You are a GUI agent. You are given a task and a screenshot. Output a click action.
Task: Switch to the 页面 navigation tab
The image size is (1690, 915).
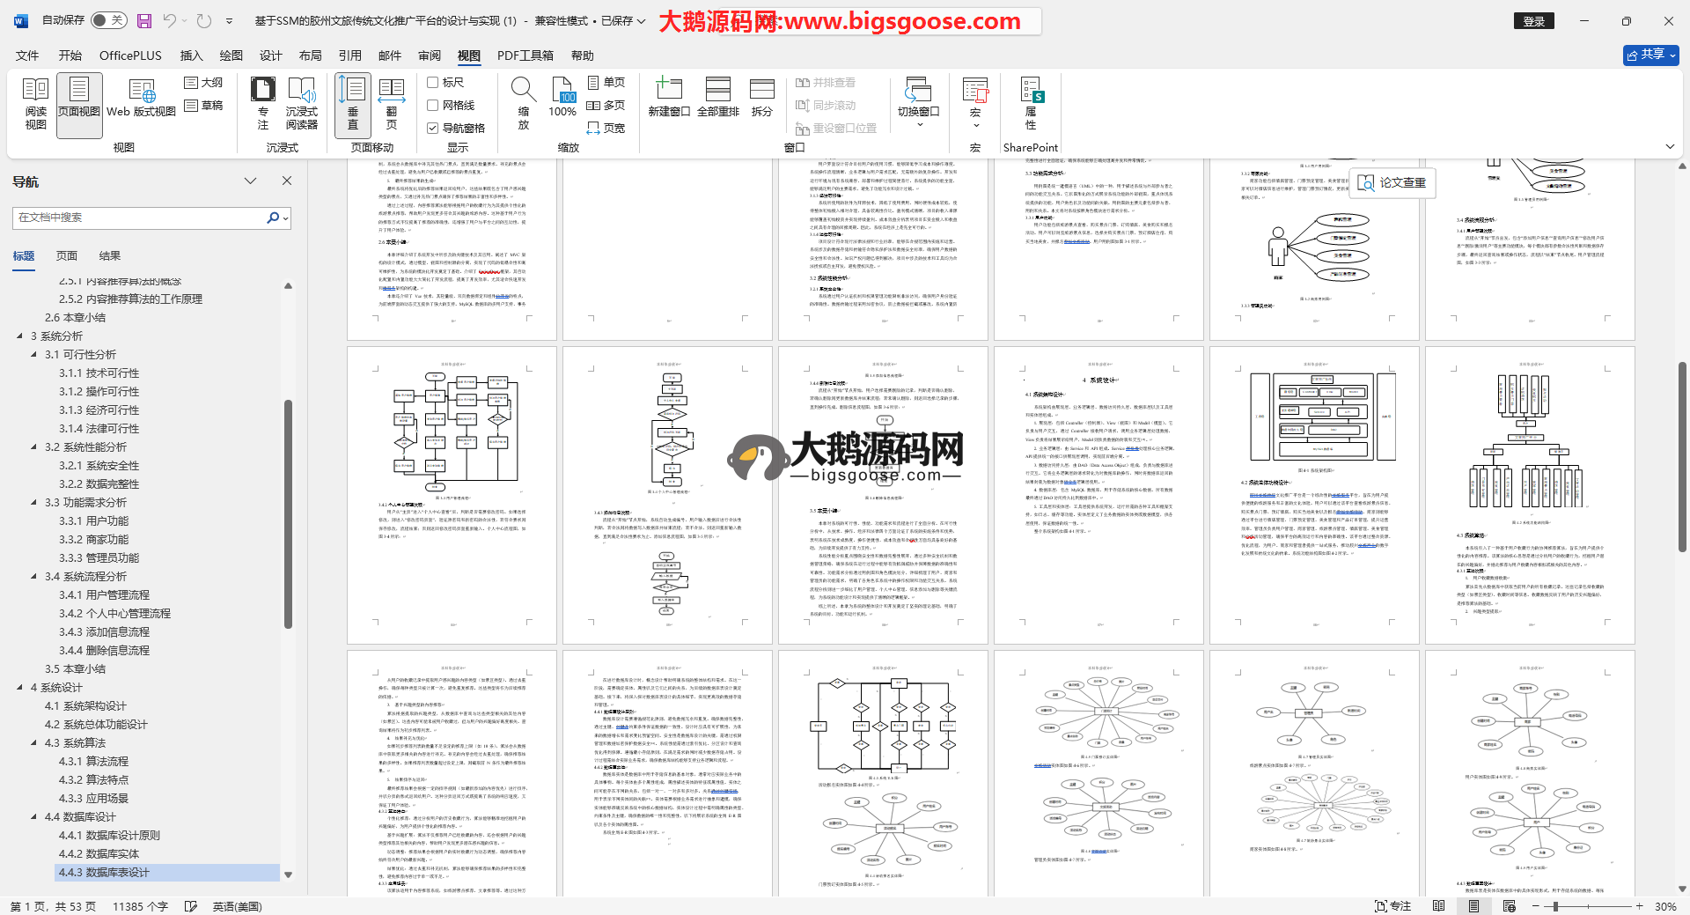67,256
